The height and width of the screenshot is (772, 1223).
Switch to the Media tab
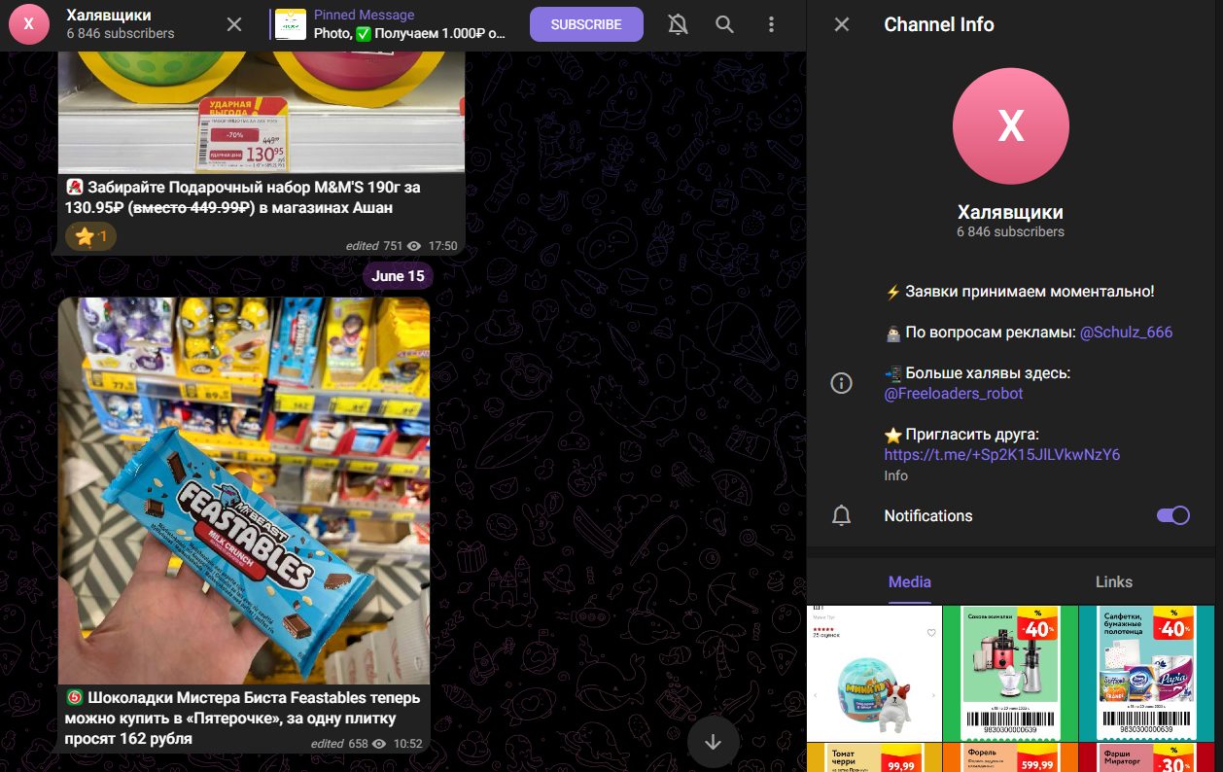tap(910, 581)
